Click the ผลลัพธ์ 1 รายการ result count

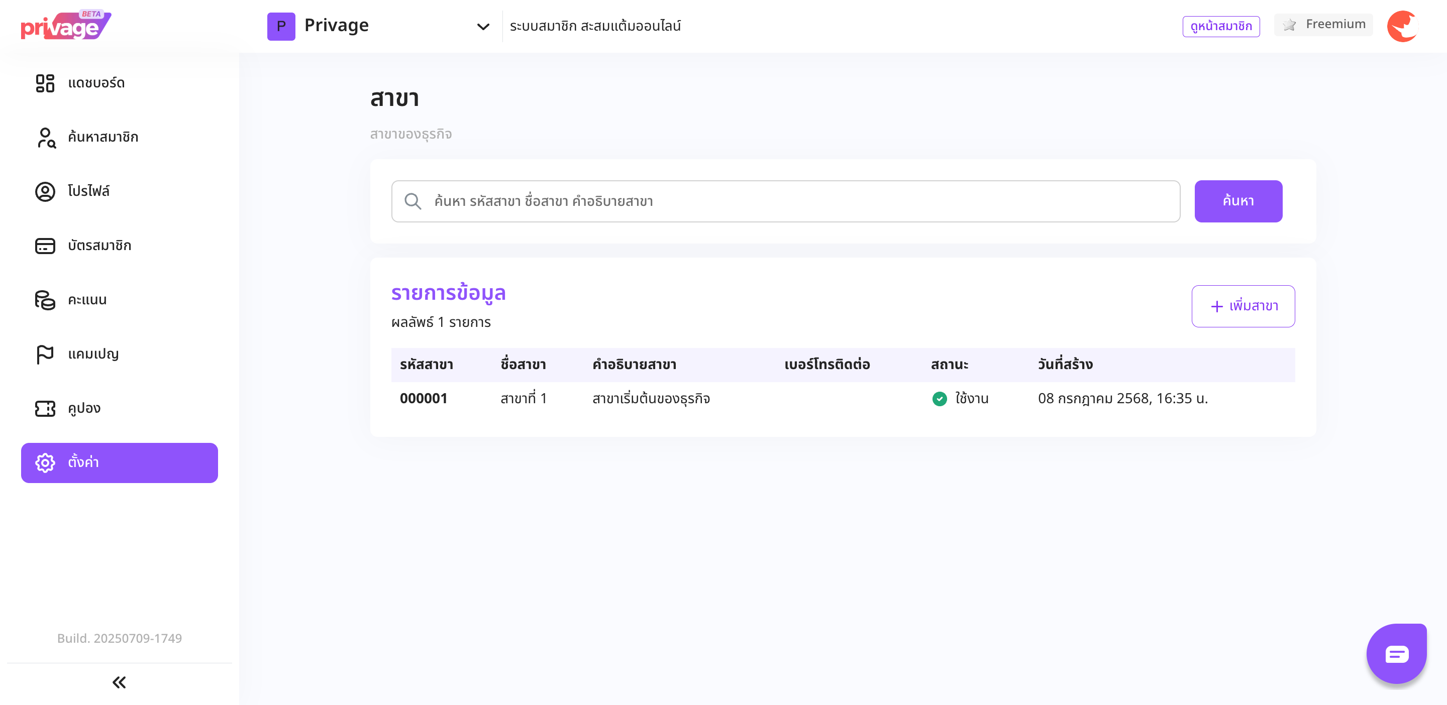(441, 323)
